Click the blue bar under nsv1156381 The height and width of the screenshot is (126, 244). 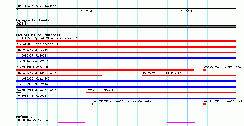click(126, 87)
